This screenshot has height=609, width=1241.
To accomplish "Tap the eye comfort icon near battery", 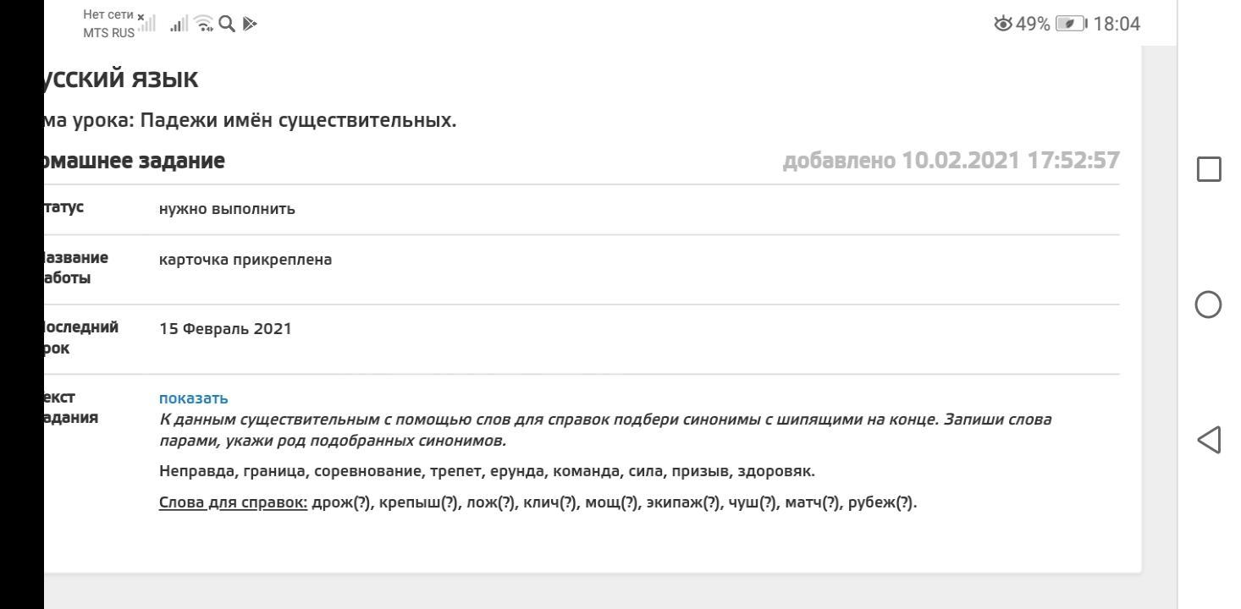I will (1004, 24).
